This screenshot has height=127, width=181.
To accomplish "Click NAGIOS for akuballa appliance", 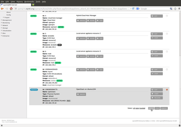I will pyautogui.click(x=81, y=38).
